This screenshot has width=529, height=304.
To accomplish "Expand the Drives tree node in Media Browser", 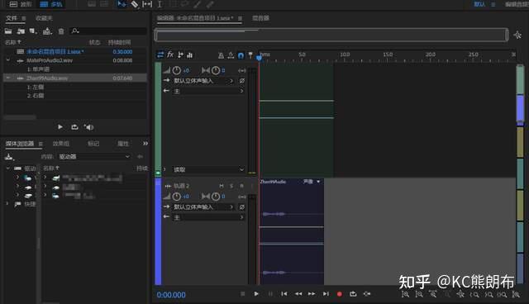I will pos(7,168).
